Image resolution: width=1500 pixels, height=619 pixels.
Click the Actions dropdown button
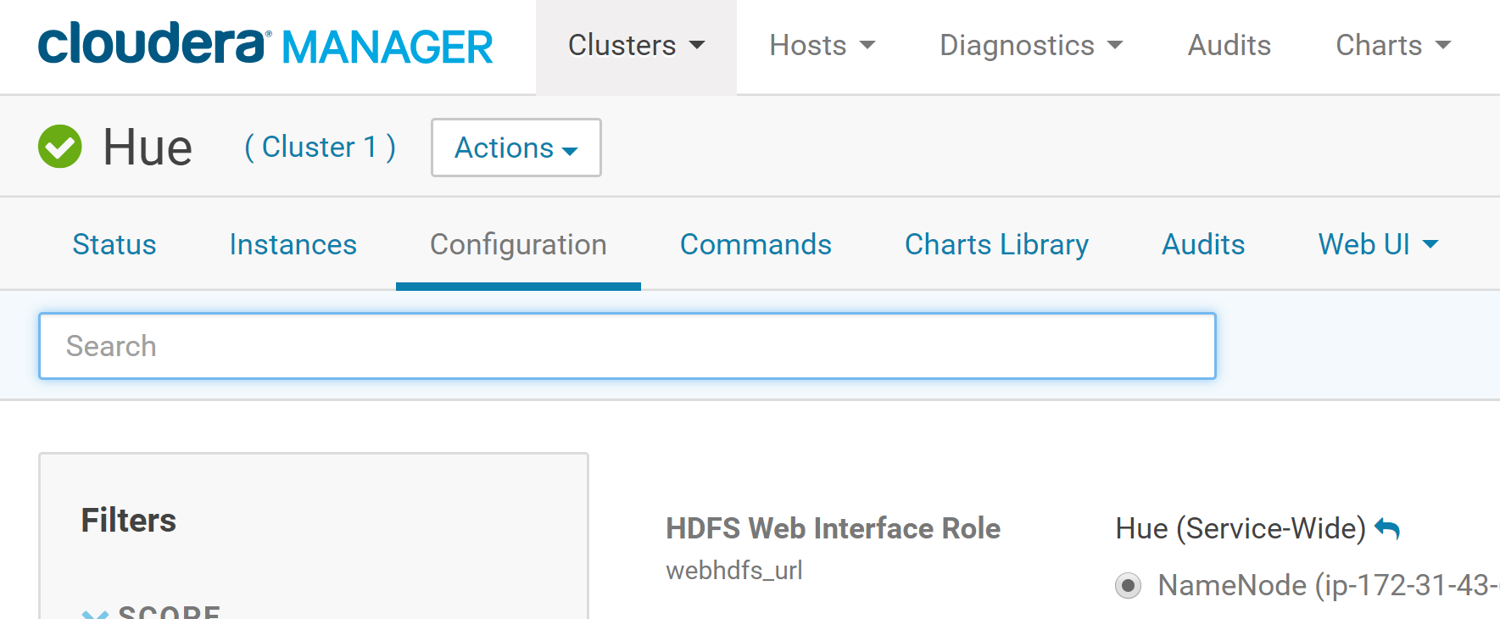(516, 148)
